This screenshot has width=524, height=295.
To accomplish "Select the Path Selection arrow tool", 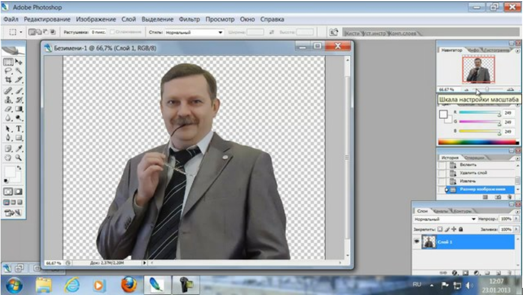I will [x=8, y=129].
